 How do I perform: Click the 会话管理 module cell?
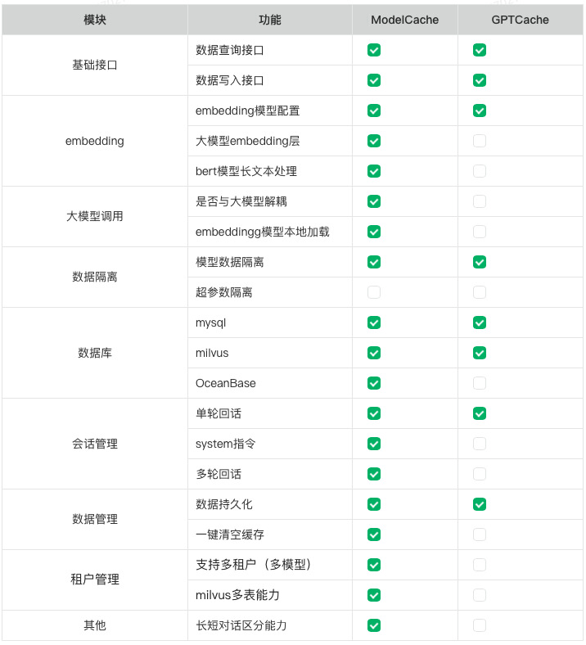95,444
